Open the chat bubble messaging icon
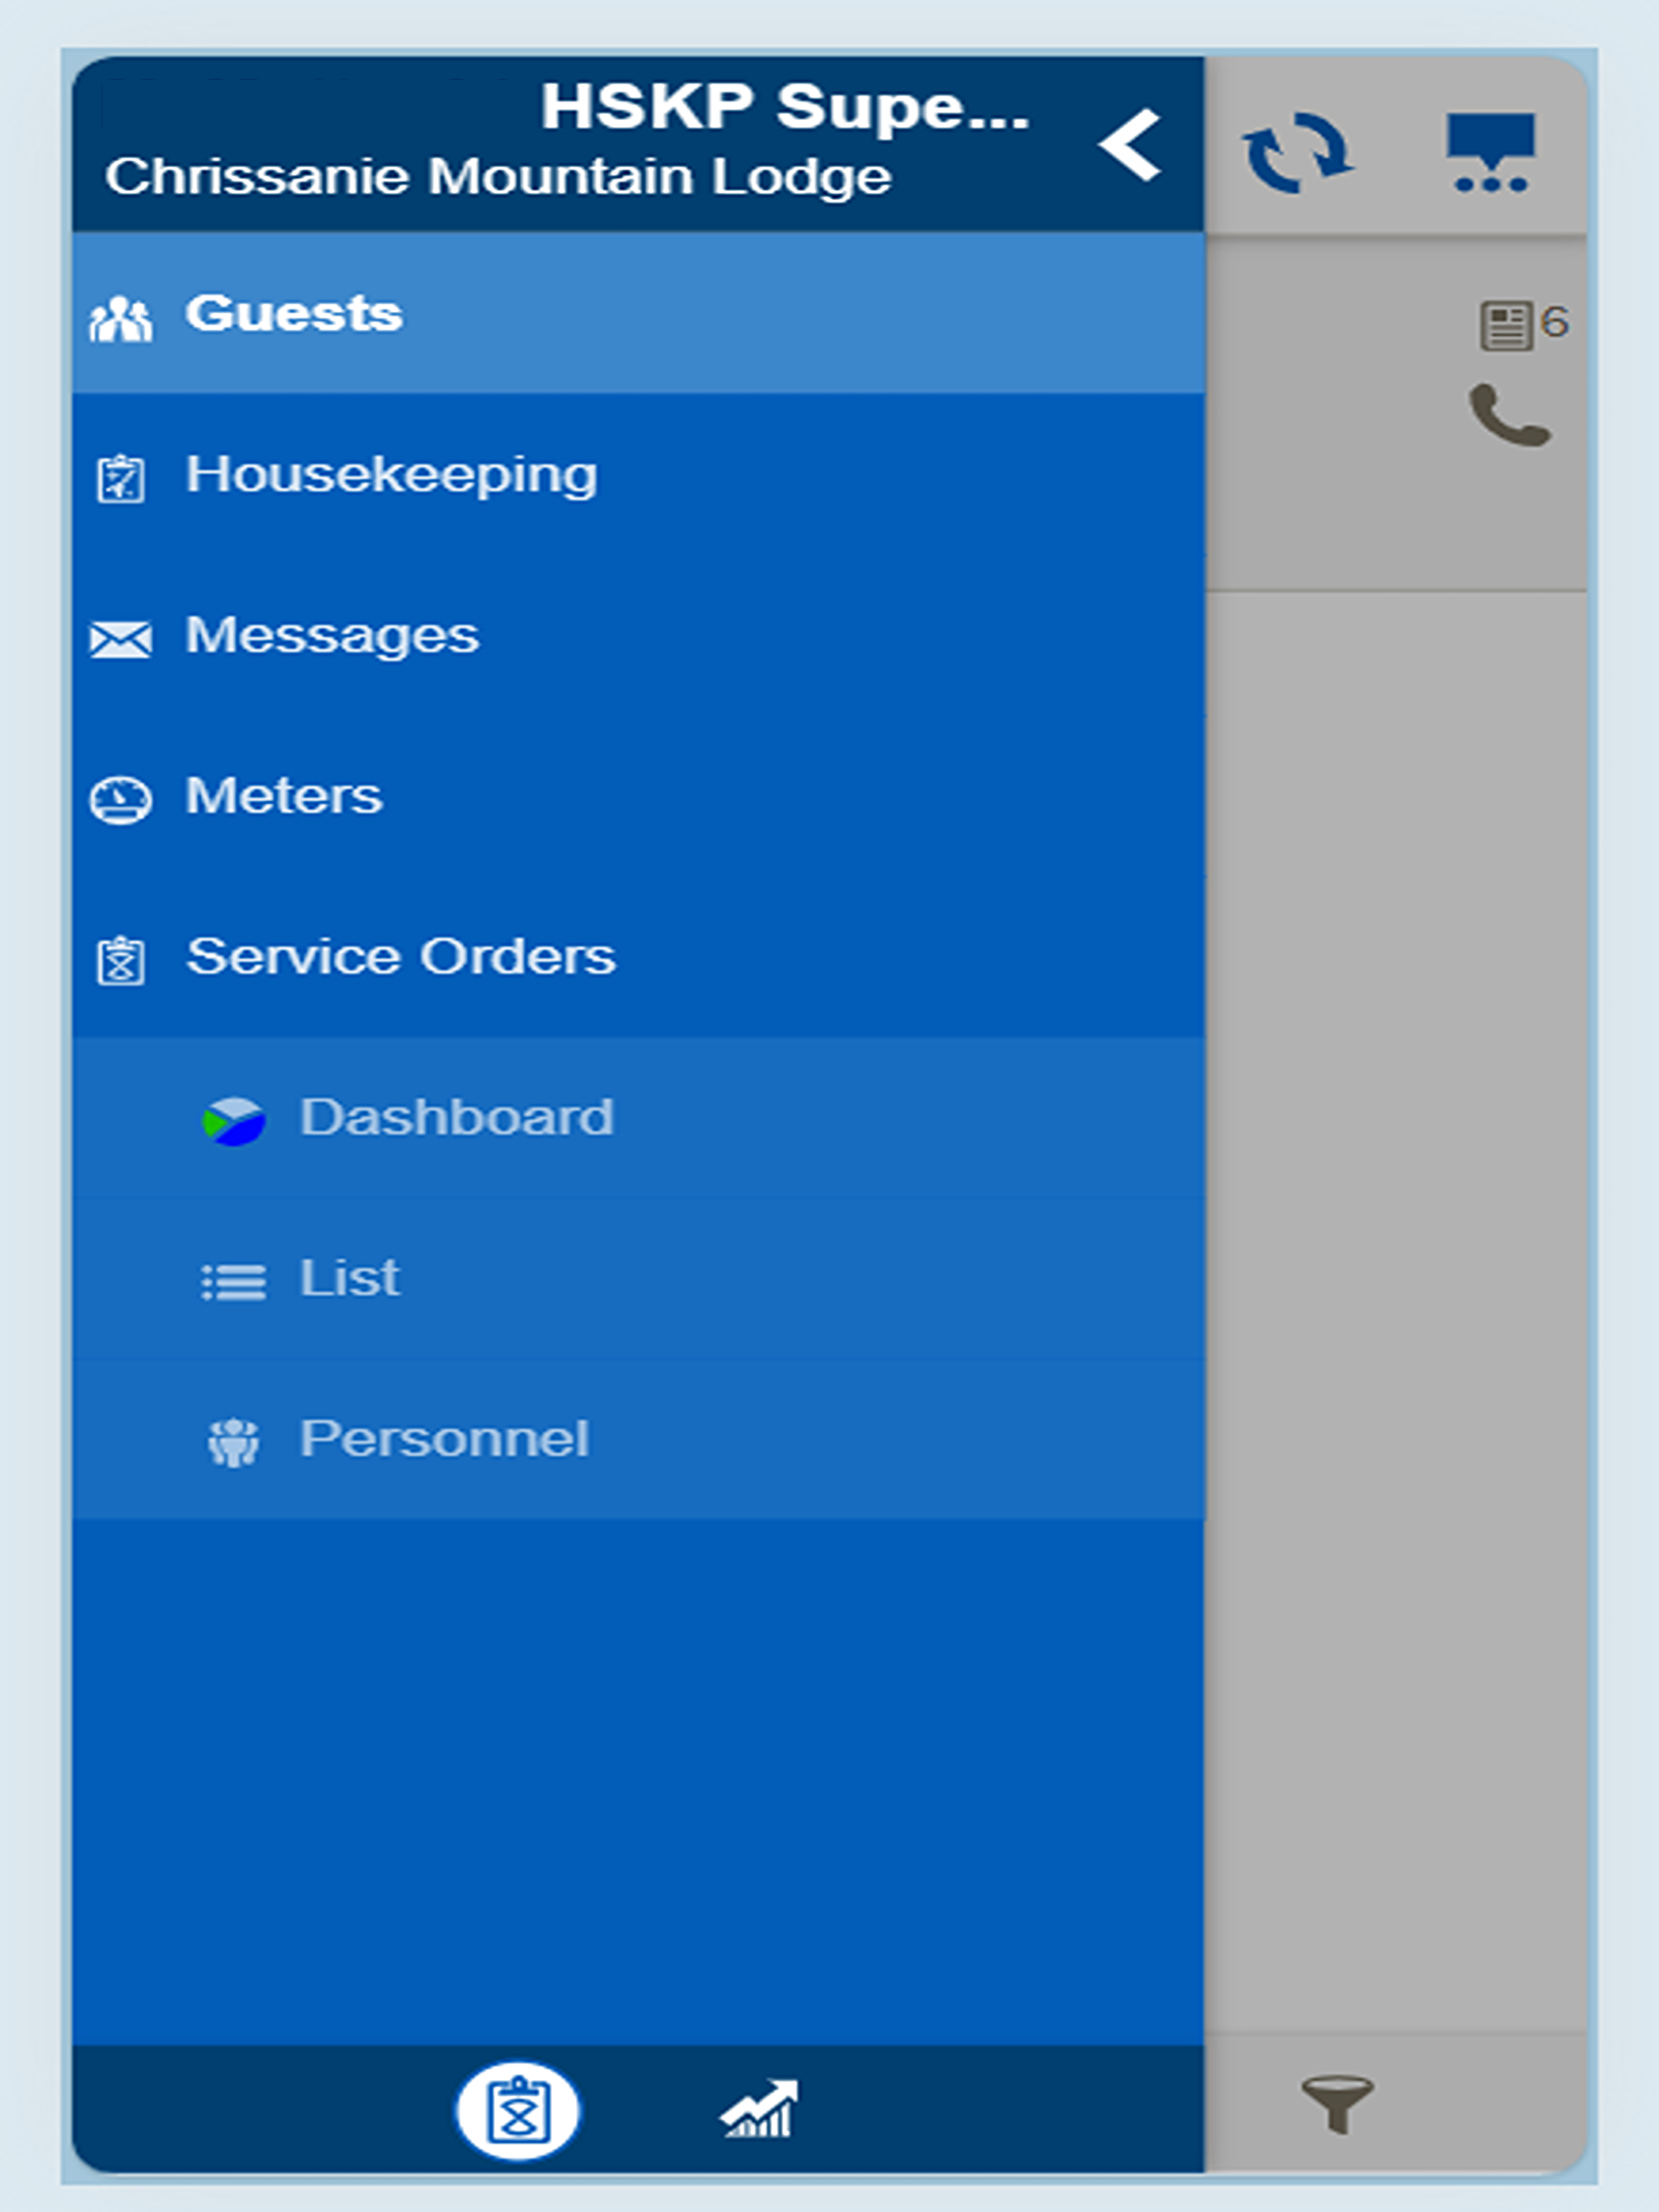This screenshot has width=1659, height=2212. (x=1489, y=151)
